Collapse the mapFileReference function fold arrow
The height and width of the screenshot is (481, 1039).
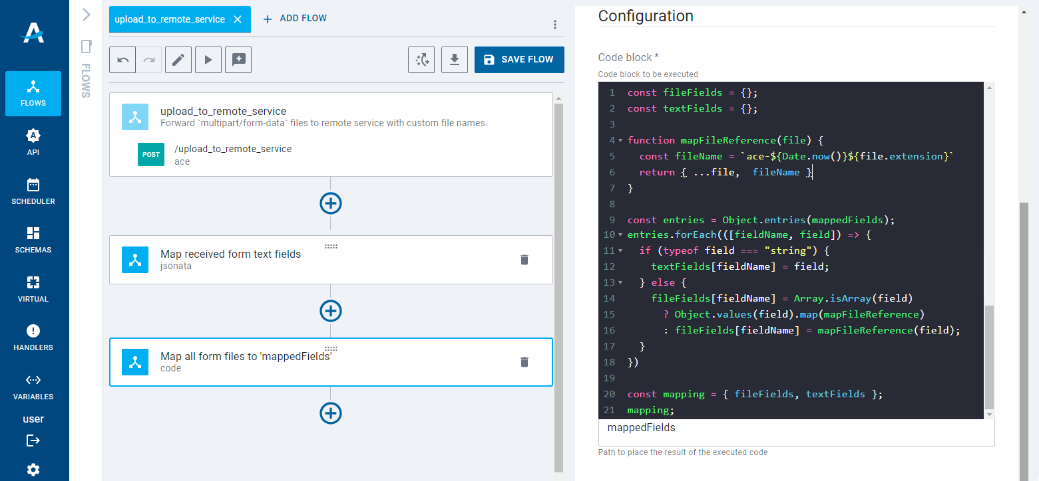[x=620, y=141]
